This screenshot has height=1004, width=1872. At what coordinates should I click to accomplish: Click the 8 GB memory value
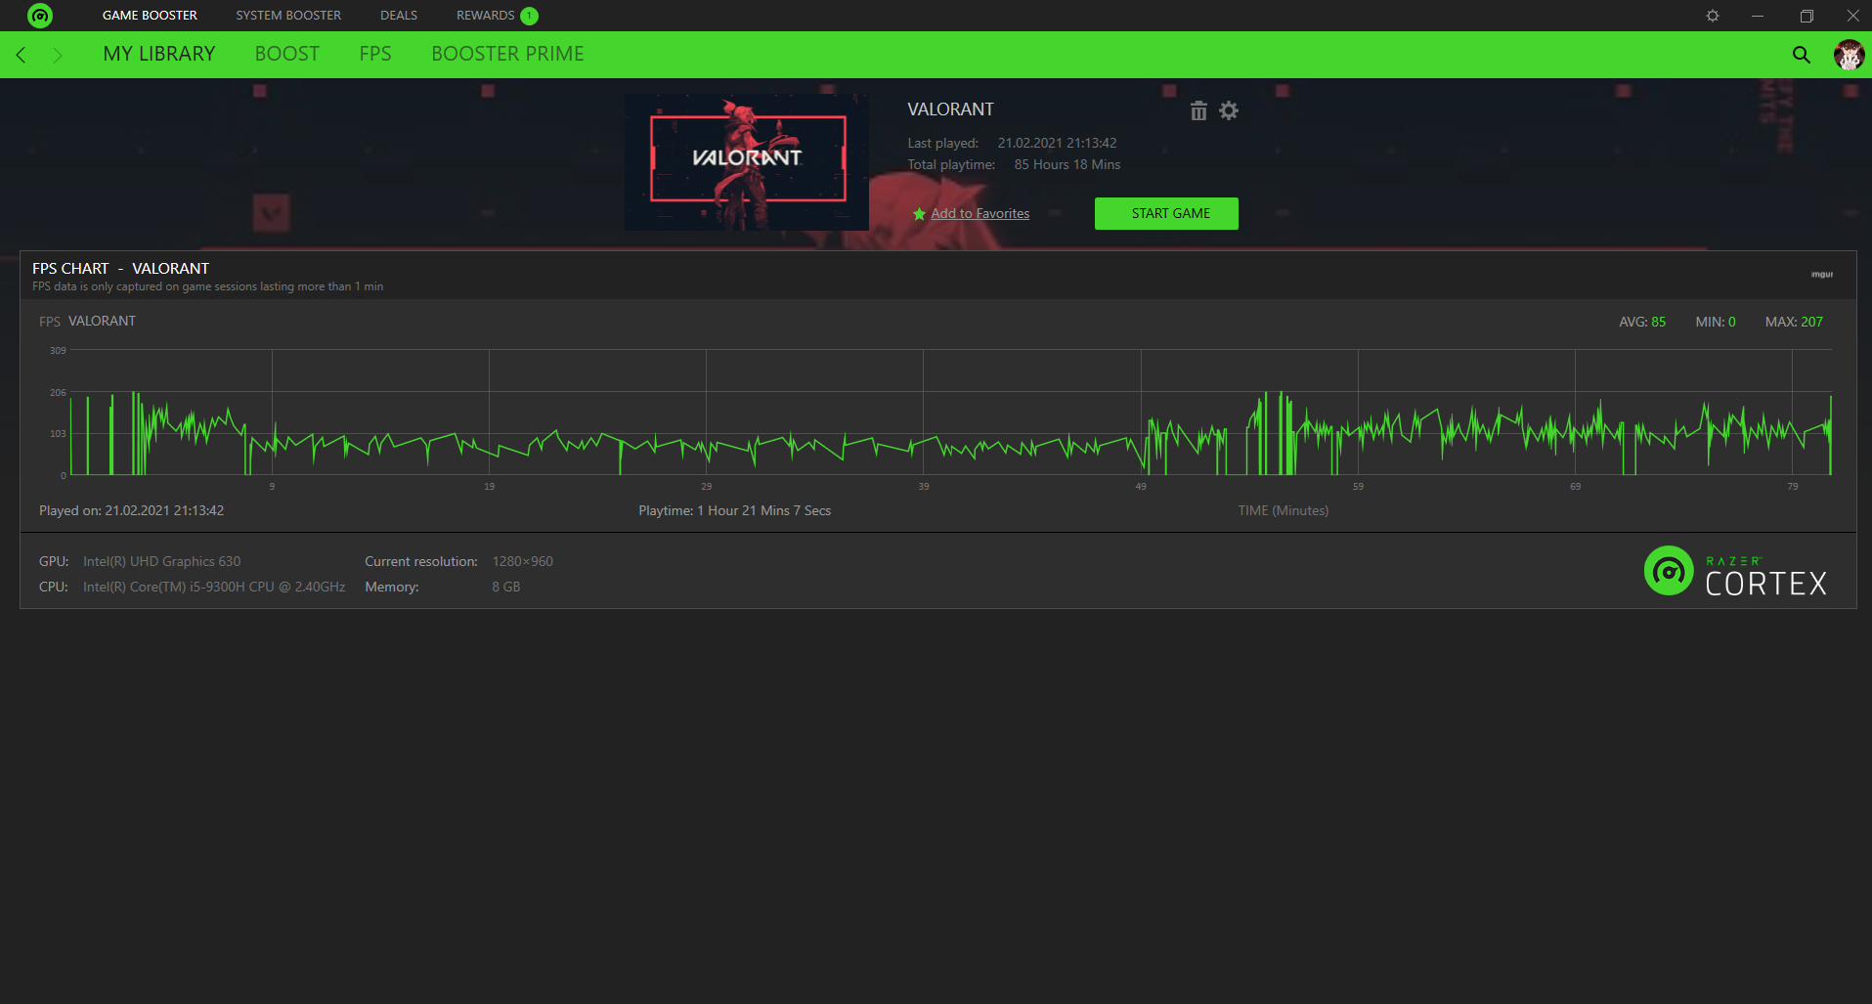[x=506, y=587]
